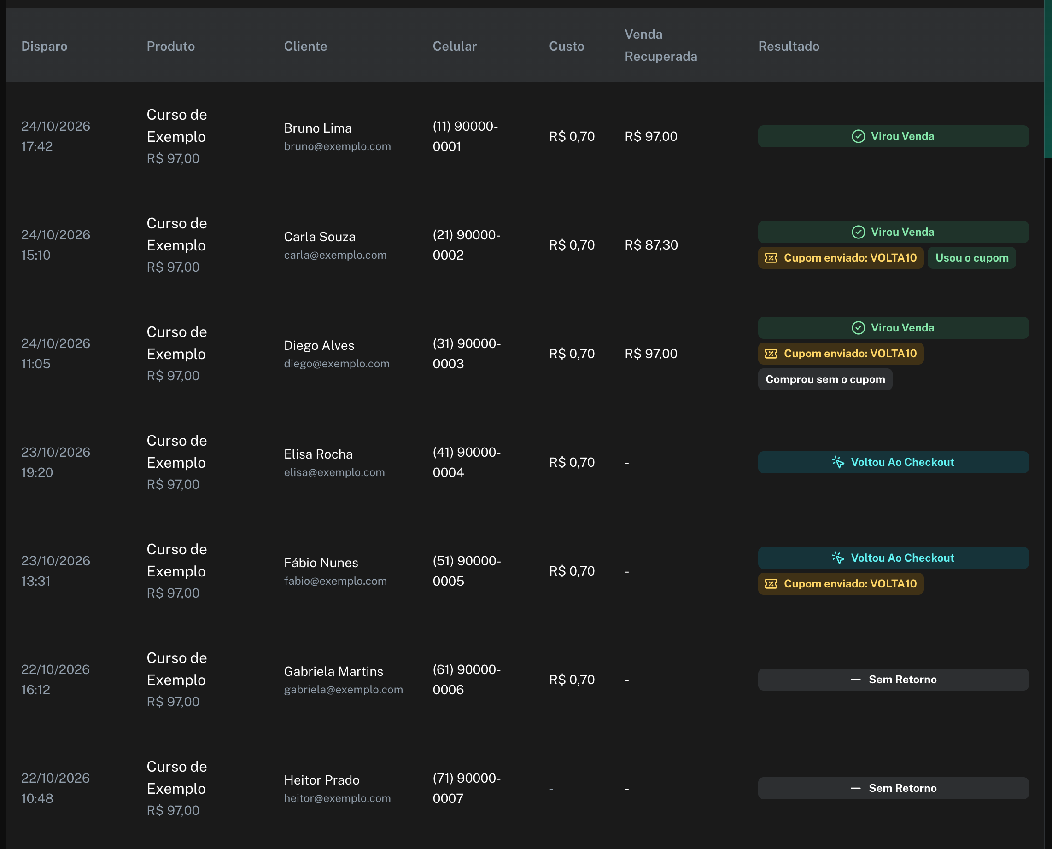The width and height of the screenshot is (1052, 849).
Task: Click the Celular column header
Action: [x=455, y=47]
